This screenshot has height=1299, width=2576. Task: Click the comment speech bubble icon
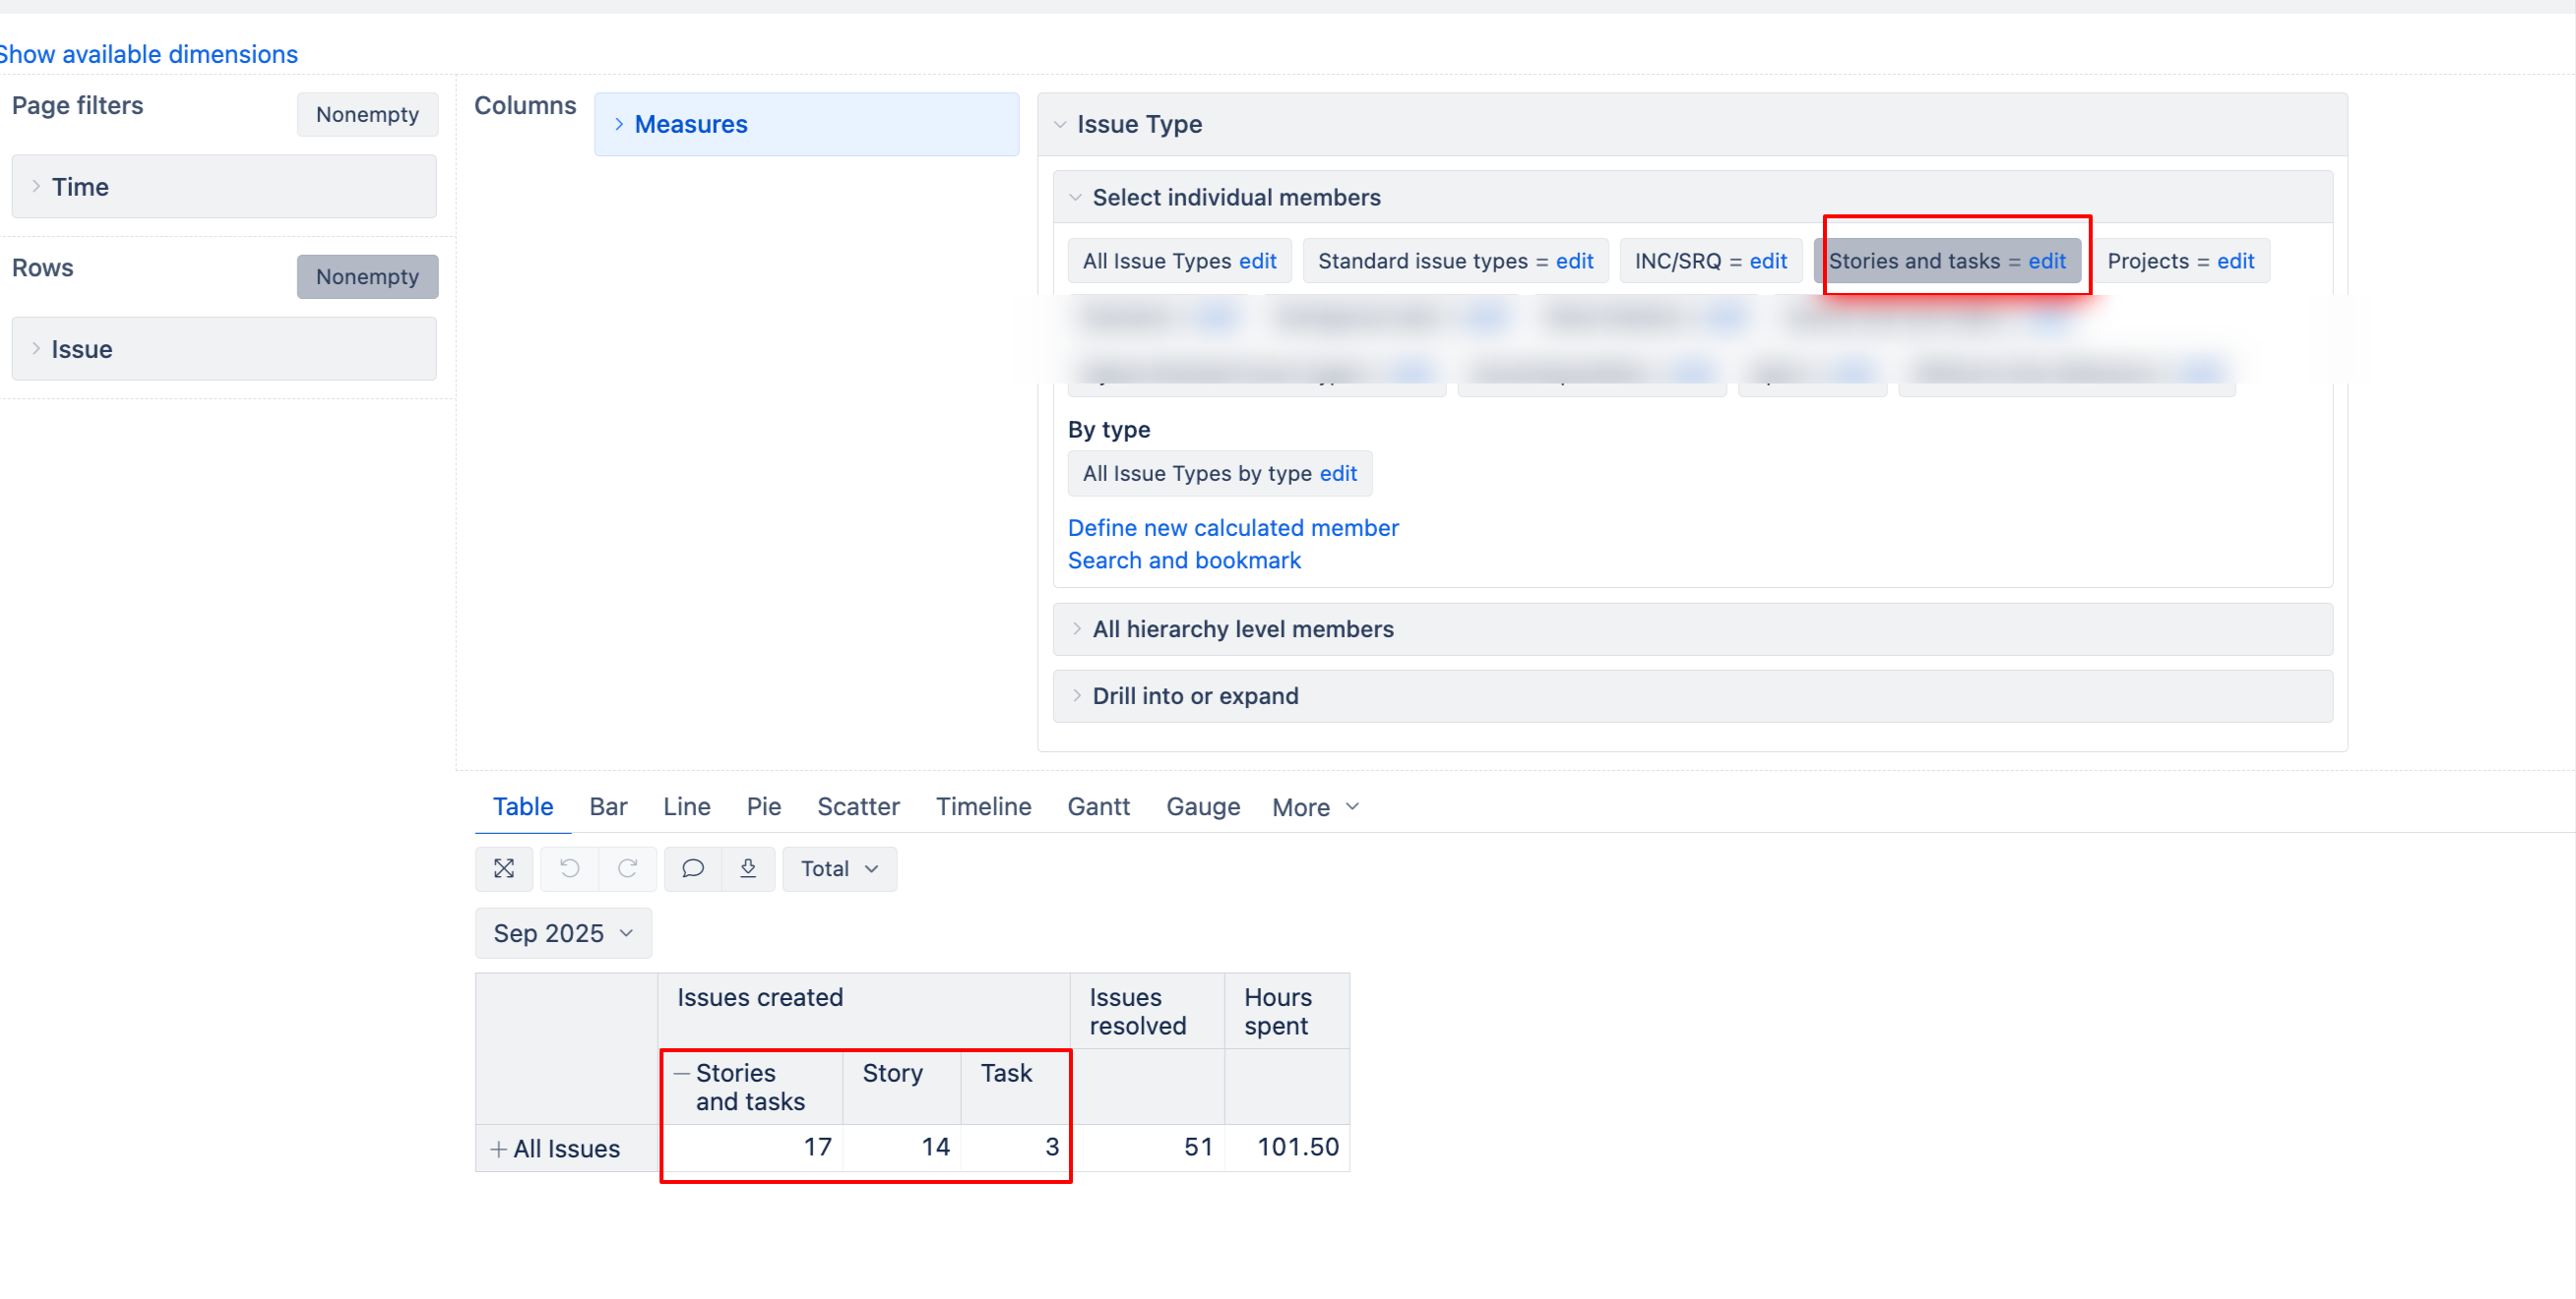pyautogui.click(x=692, y=868)
